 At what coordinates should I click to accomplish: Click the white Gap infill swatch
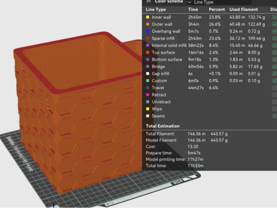pos(148,73)
